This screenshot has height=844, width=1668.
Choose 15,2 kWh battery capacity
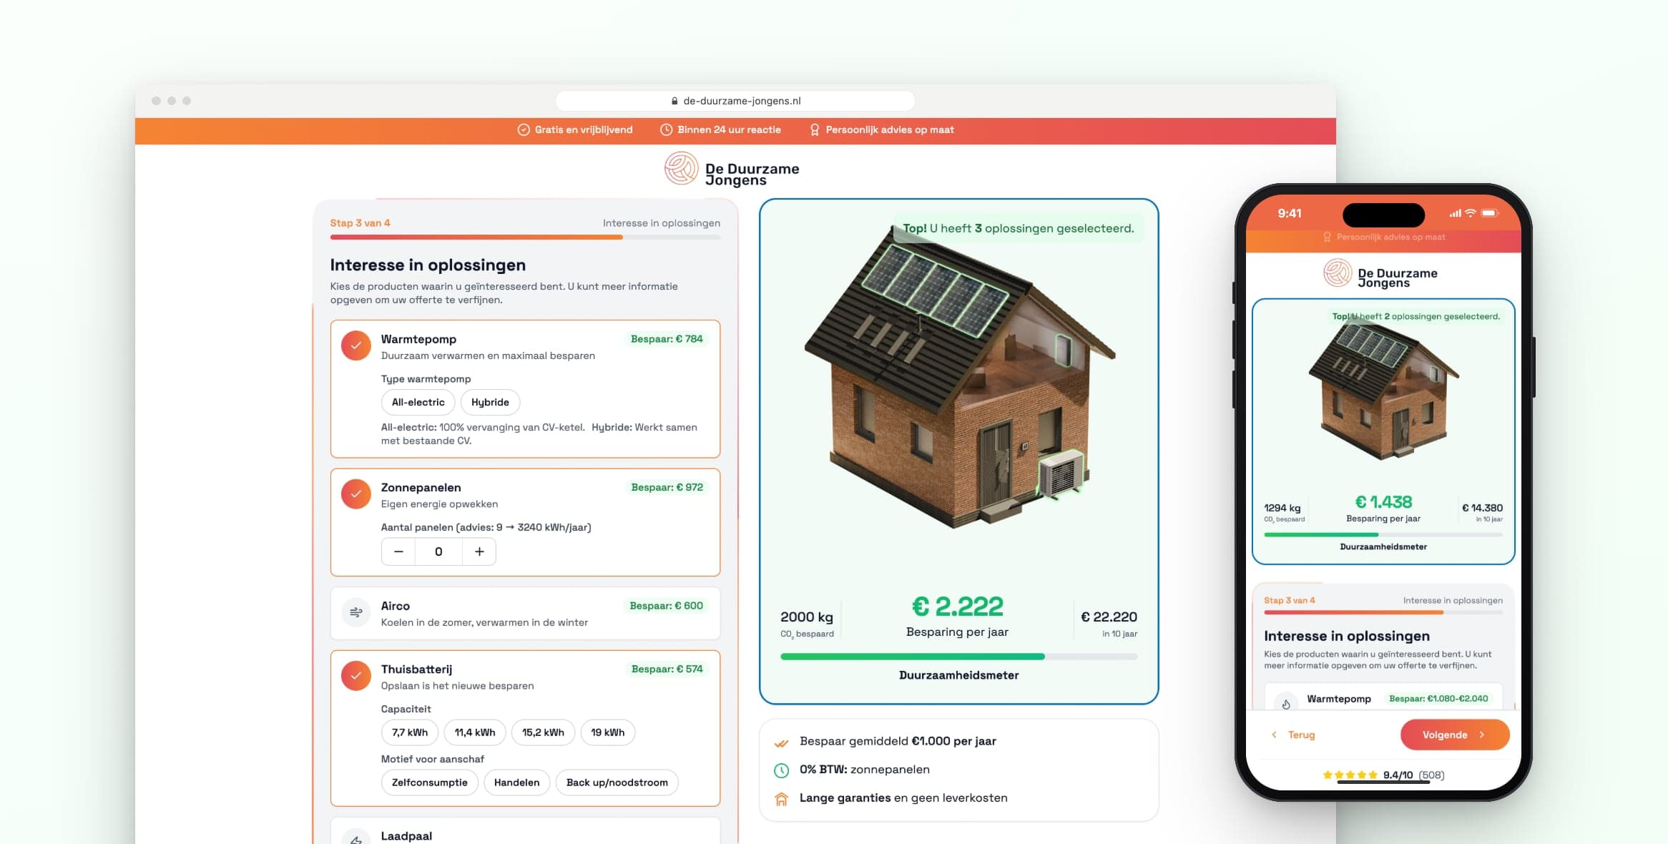[543, 732]
